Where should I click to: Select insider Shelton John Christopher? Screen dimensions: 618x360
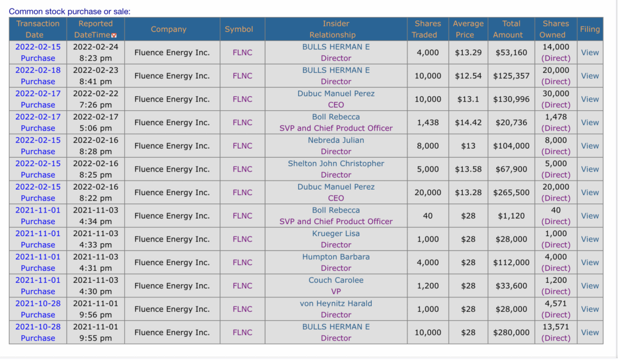[x=336, y=163]
